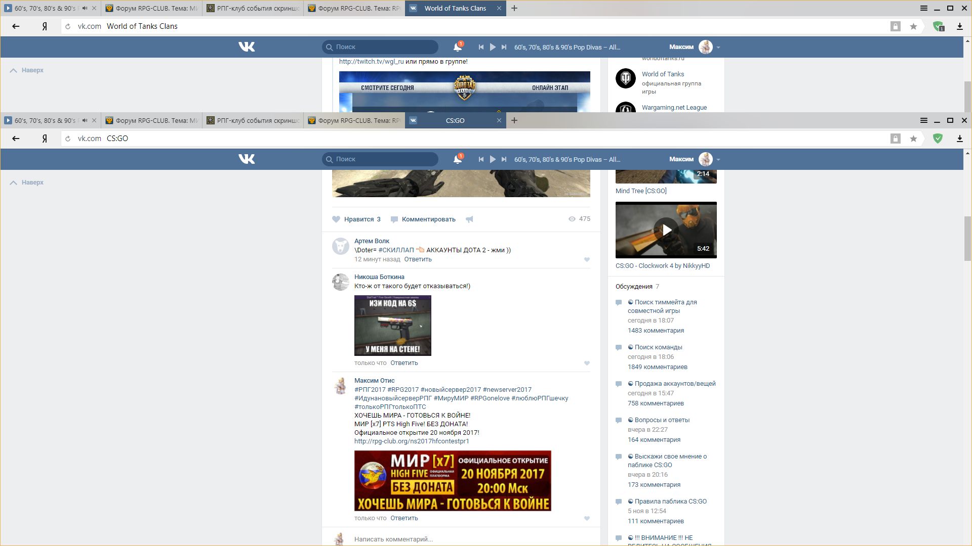Click search field in World of Tanks window
Image resolution: width=972 pixels, height=546 pixels.
[380, 47]
